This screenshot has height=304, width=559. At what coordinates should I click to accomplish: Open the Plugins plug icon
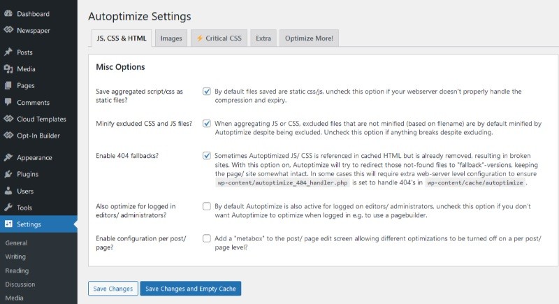8,174
